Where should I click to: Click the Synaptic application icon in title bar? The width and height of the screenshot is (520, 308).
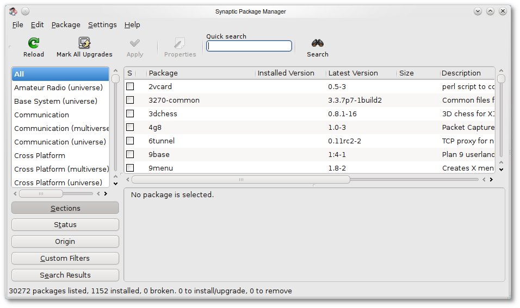[x=13, y=11]
